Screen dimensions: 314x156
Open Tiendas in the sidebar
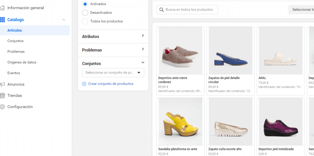coord(15,95)
